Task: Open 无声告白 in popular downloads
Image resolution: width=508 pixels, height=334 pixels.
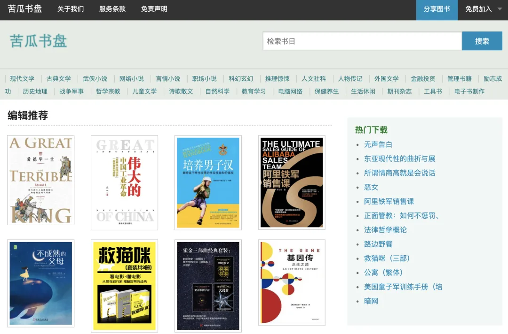Action: 378,144
